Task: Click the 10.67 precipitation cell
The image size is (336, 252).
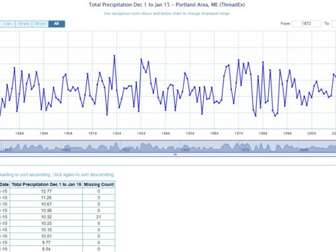Action: pos(46,204)
